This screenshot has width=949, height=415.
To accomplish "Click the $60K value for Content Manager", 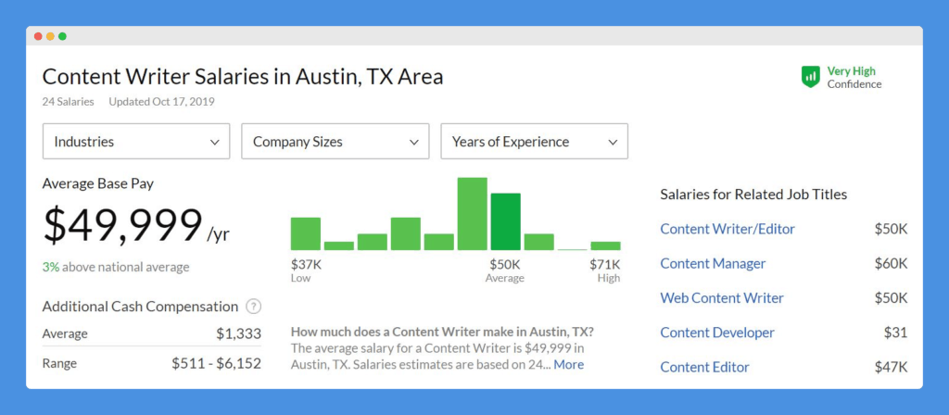I will pyautogui.click(x=891, y=264).
